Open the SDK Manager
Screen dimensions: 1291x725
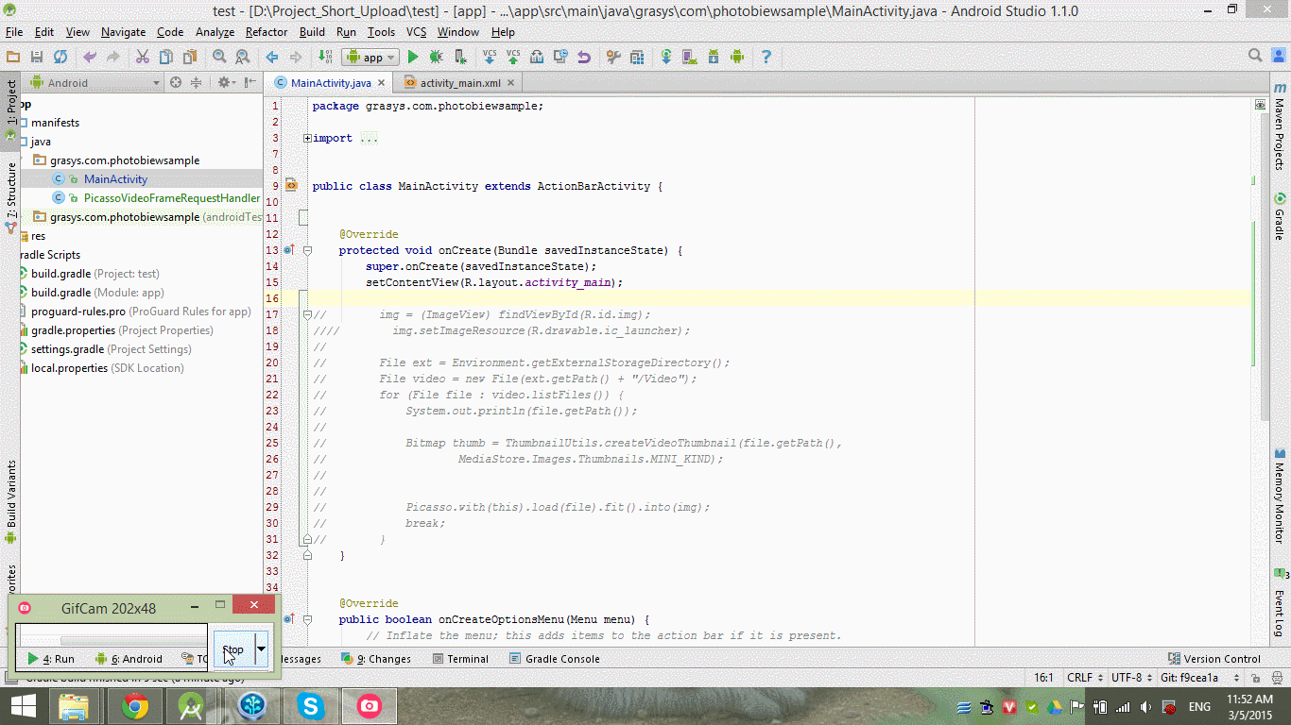pos(713,57)
